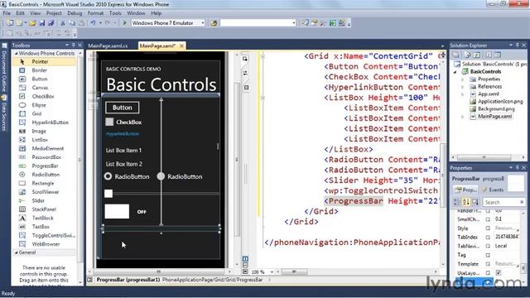The height and width of the screenshot is (298, 530).
Task: Click the Properties tab button in Properties panel
Action: point(465,190)
